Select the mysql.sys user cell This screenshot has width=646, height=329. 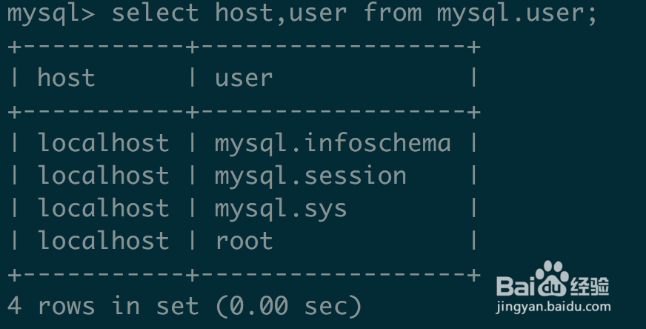[x=281, y=209]
